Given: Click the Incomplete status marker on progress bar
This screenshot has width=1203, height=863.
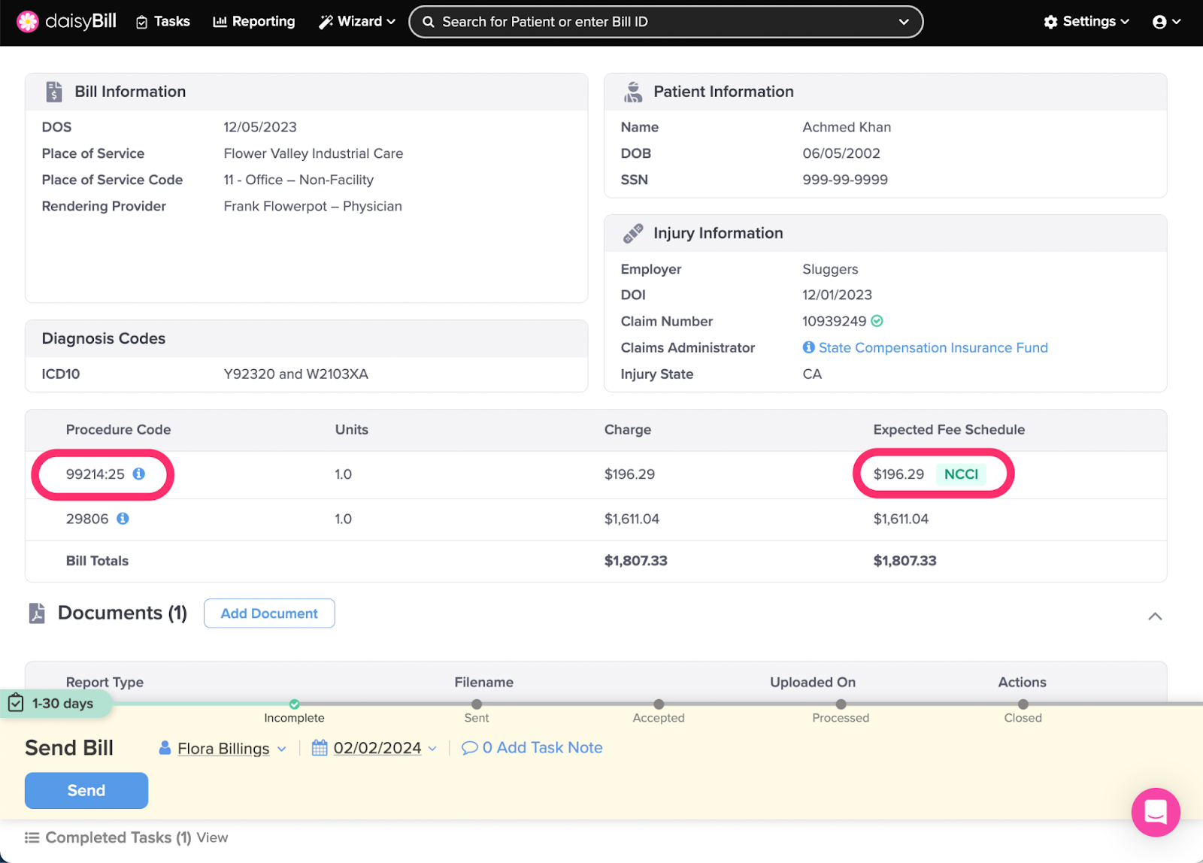Looking at the screenshot, I should pos(295,704).
